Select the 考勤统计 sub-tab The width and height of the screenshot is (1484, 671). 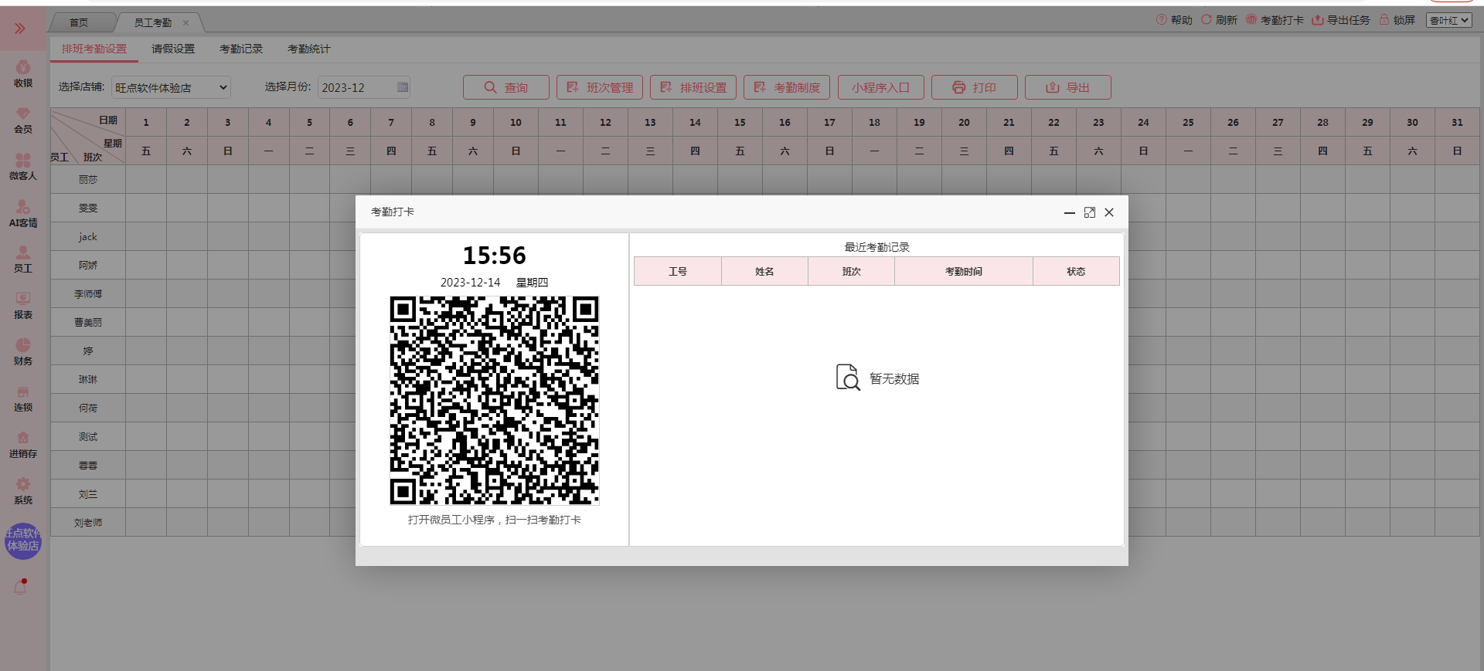click(x=309, y=49)
